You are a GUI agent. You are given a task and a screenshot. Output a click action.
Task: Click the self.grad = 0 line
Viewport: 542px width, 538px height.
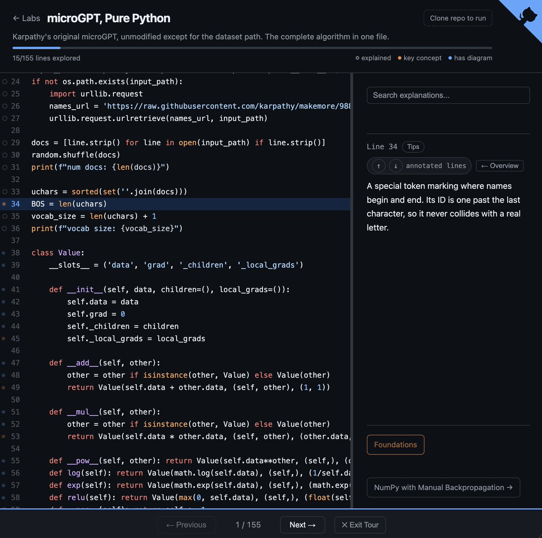tap(175, 314)
